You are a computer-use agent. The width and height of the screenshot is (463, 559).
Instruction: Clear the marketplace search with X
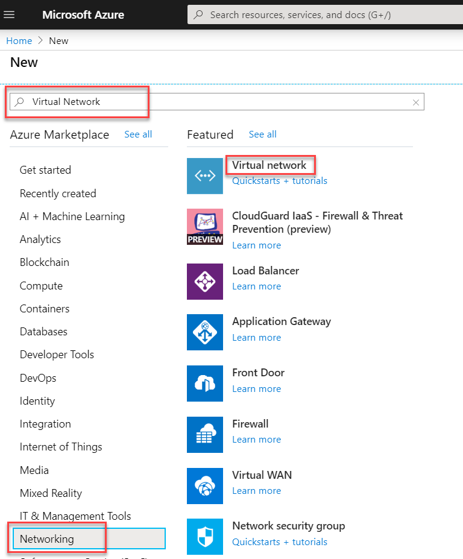415,103
